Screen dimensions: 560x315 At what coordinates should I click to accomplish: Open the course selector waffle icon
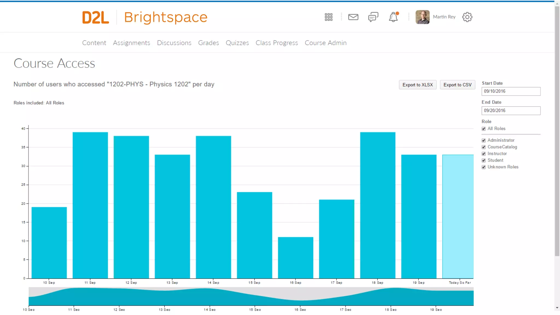pyautogui.click(x=328, y=17)
